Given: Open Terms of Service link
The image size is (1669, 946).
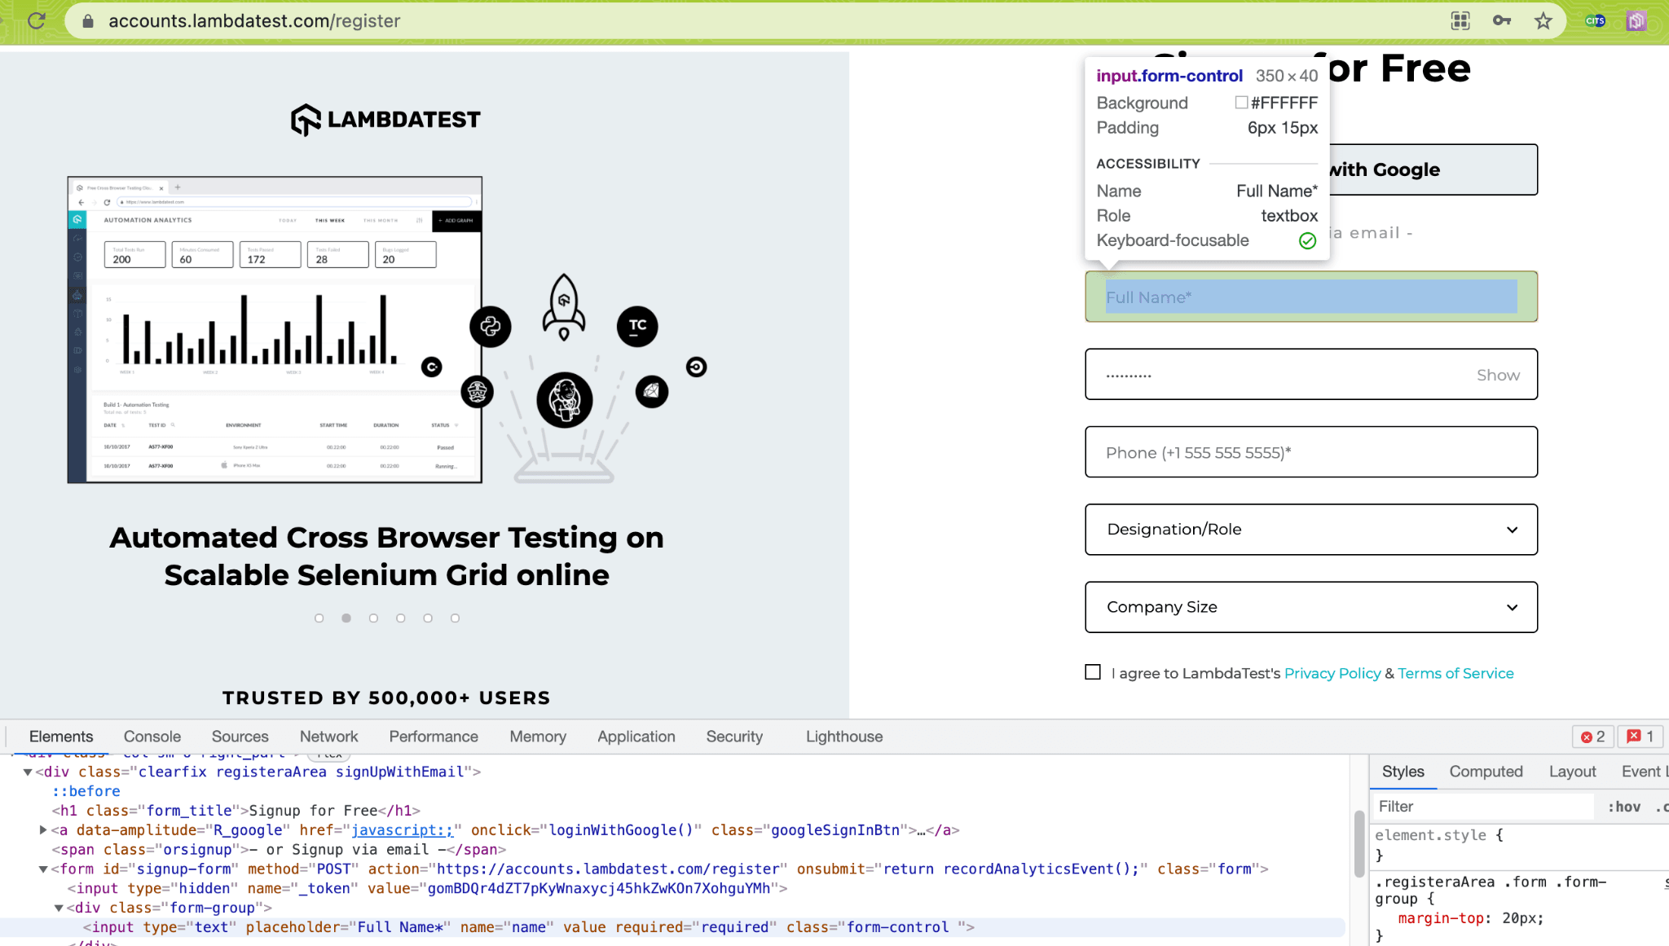Looking at the screenshot, I should point(1455,673).
